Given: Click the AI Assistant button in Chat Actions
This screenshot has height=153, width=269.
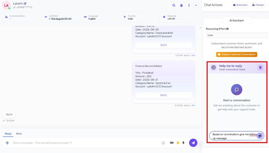Looking at the screenshot, I should (x=240, y=5).
